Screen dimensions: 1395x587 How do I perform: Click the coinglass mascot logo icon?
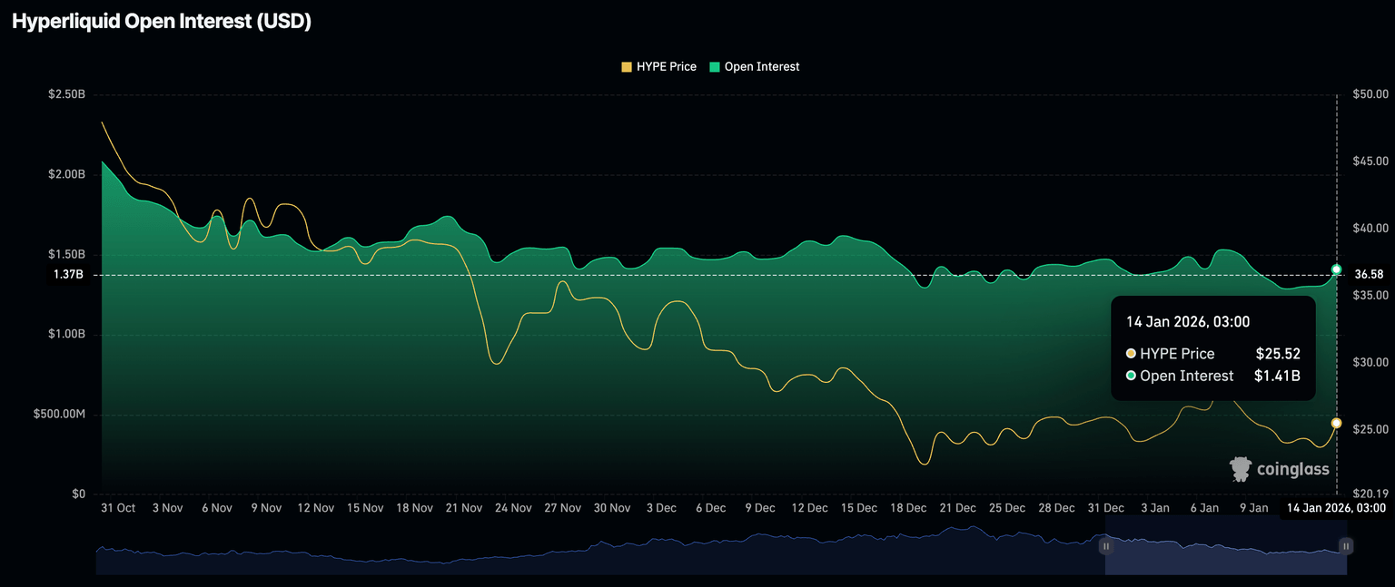1240,469
